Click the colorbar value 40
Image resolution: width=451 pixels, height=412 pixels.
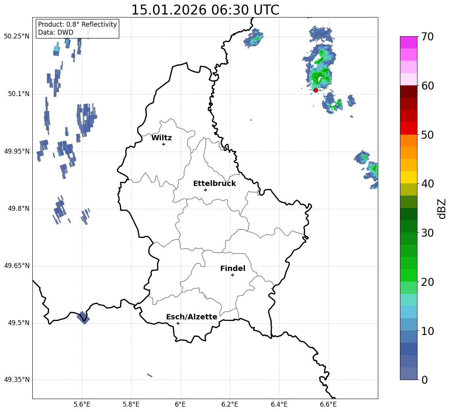427,184
